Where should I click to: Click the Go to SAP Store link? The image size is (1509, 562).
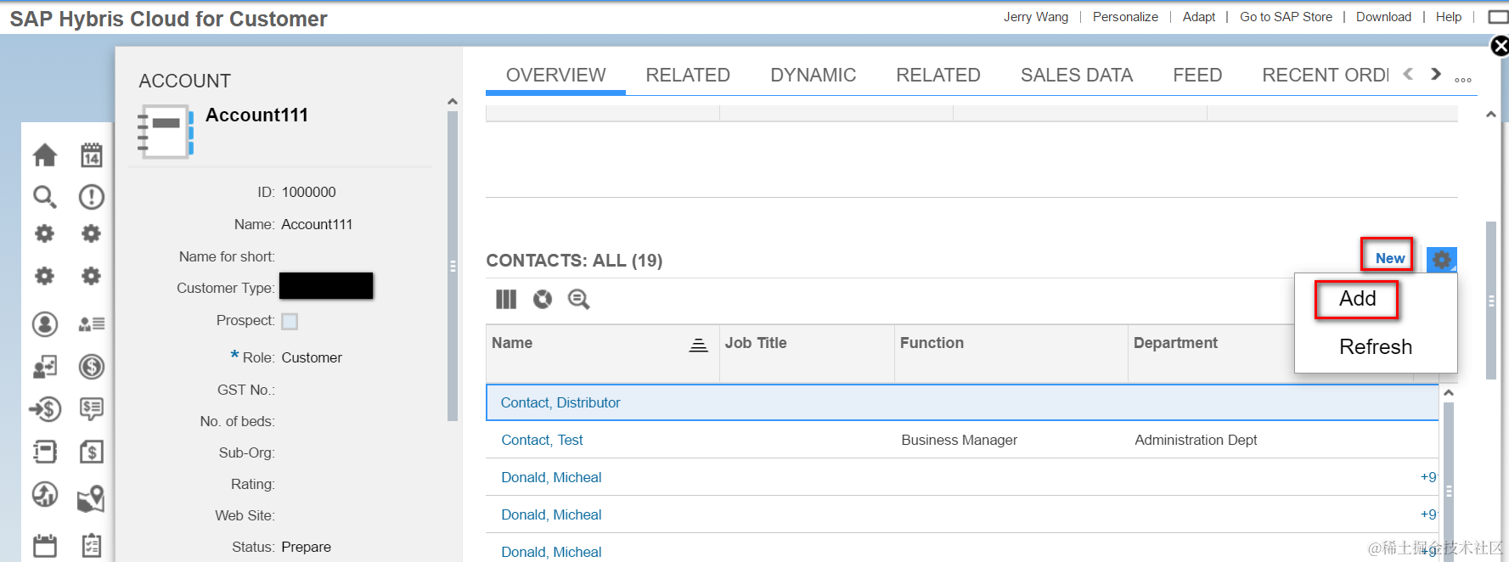(1286, 17)
